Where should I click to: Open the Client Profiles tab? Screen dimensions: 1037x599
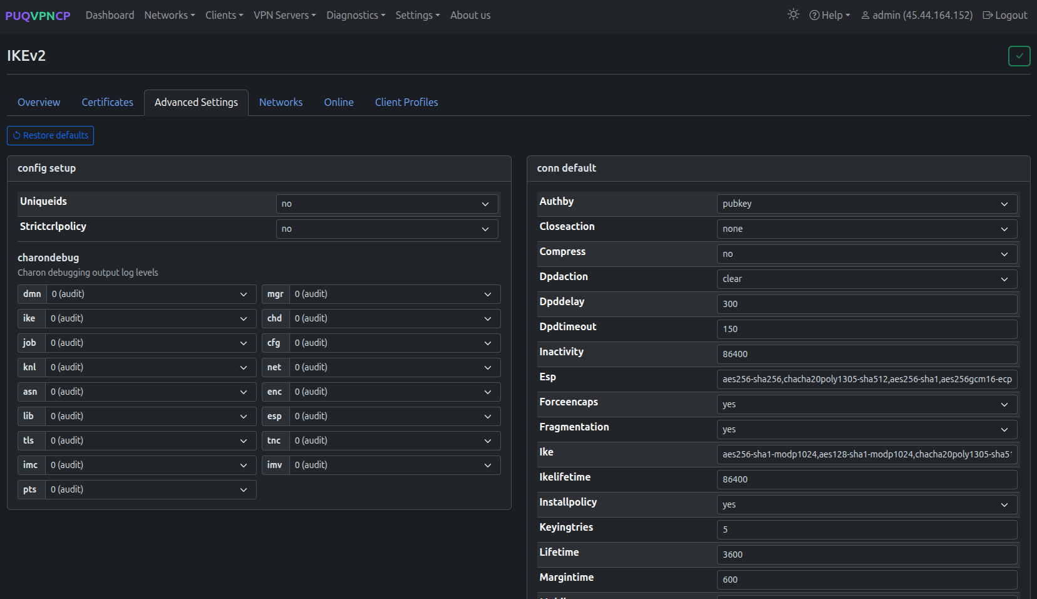click(406, 102)
